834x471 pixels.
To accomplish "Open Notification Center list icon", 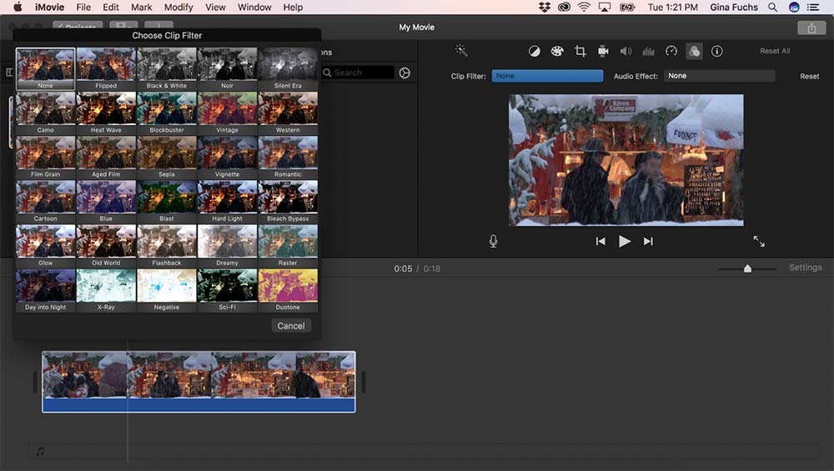I will (813, 7).
